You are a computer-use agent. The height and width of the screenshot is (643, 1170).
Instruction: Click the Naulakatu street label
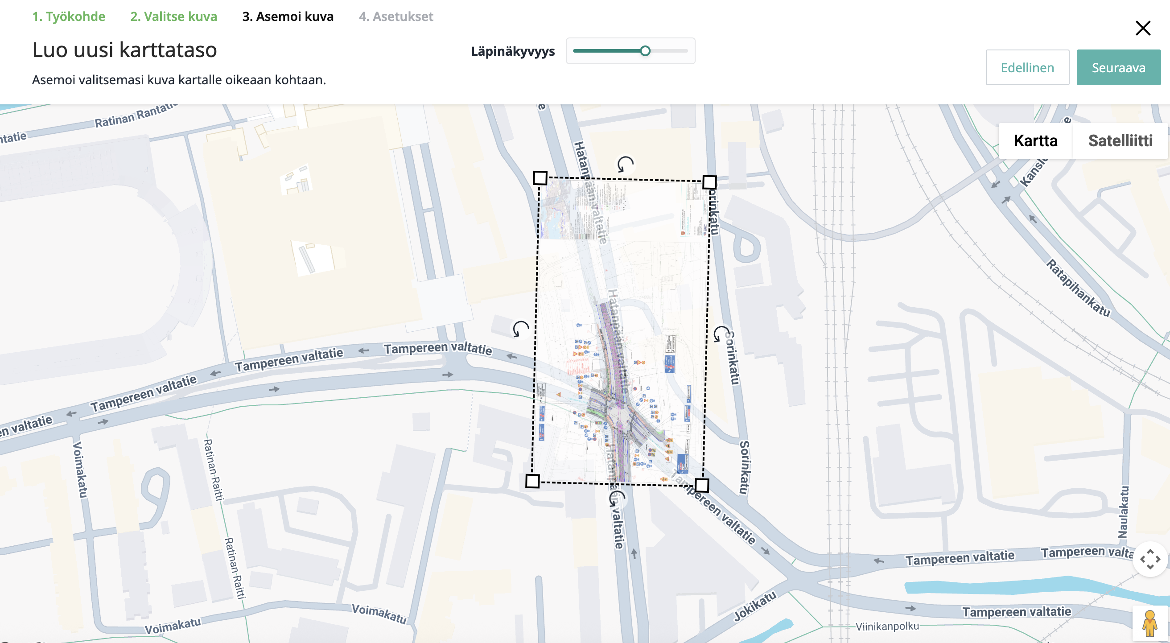click(x=1123, y=512)
